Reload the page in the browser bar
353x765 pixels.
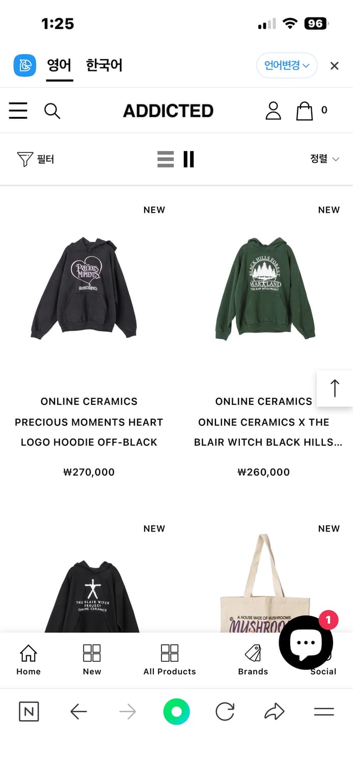(x=225, y=711)
